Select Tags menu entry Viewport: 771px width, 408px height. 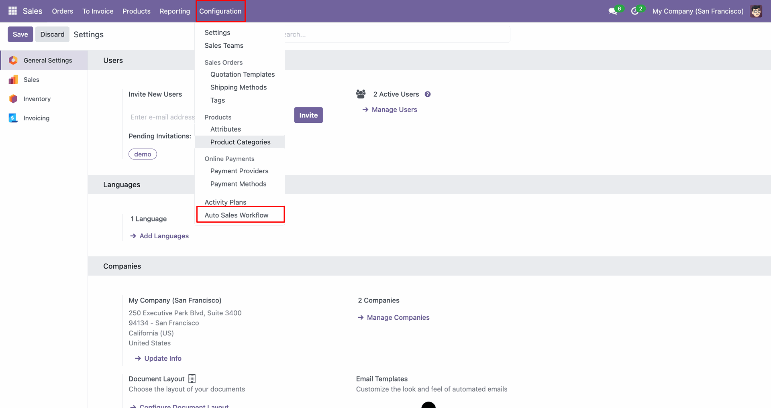(240, 100)
